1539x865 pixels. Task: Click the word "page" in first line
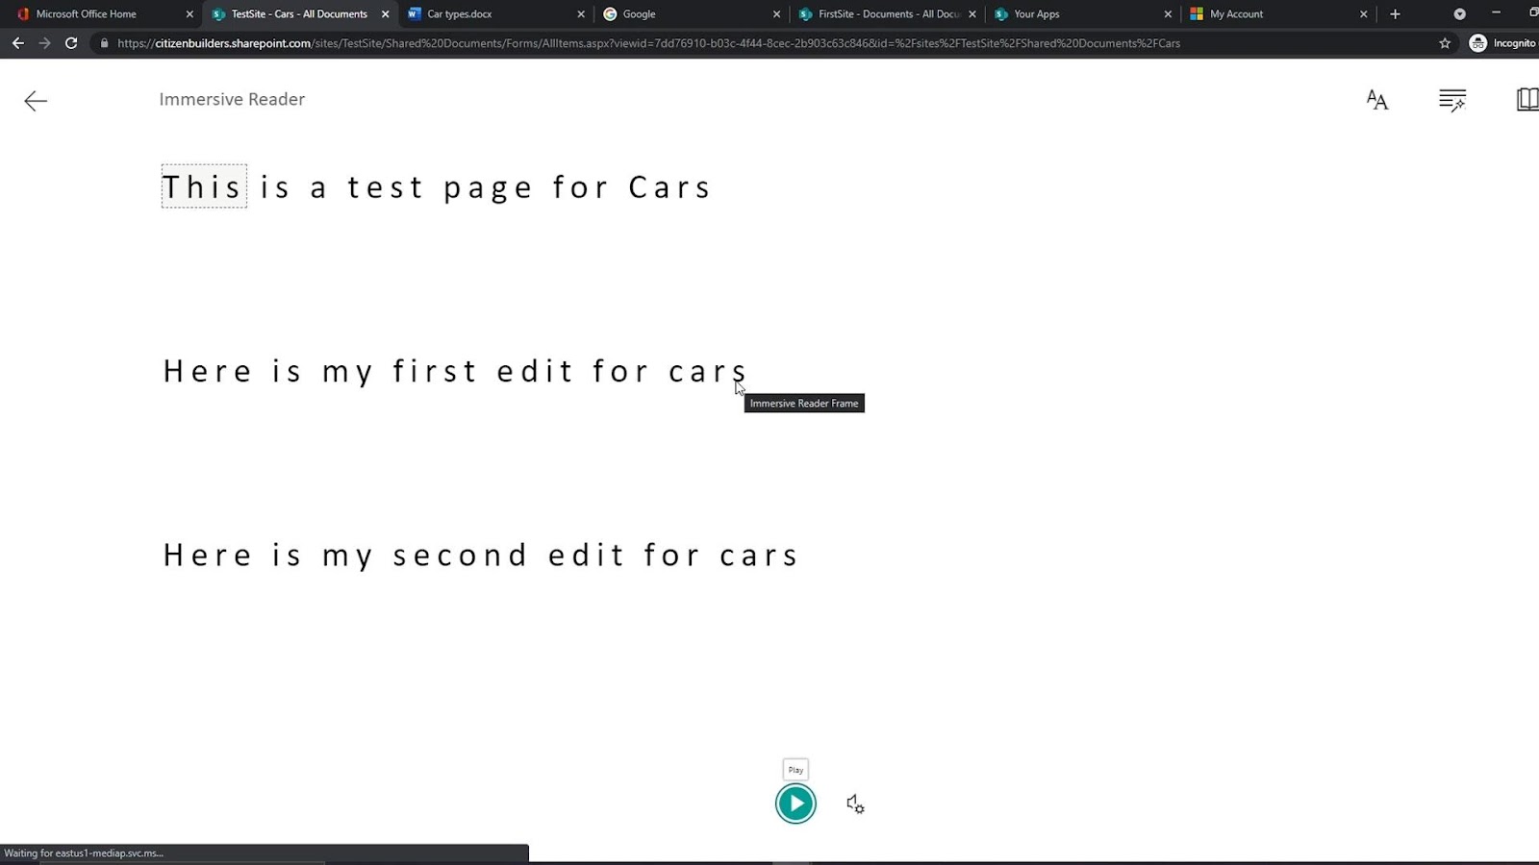488,189
